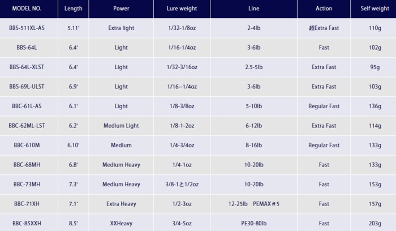Image resolution: width=396 pixels, height=231 pixels.
Task: Click the 12-25lb PEMAX#5 line cell
Action: pyautogui.click(x=254, y=204)
